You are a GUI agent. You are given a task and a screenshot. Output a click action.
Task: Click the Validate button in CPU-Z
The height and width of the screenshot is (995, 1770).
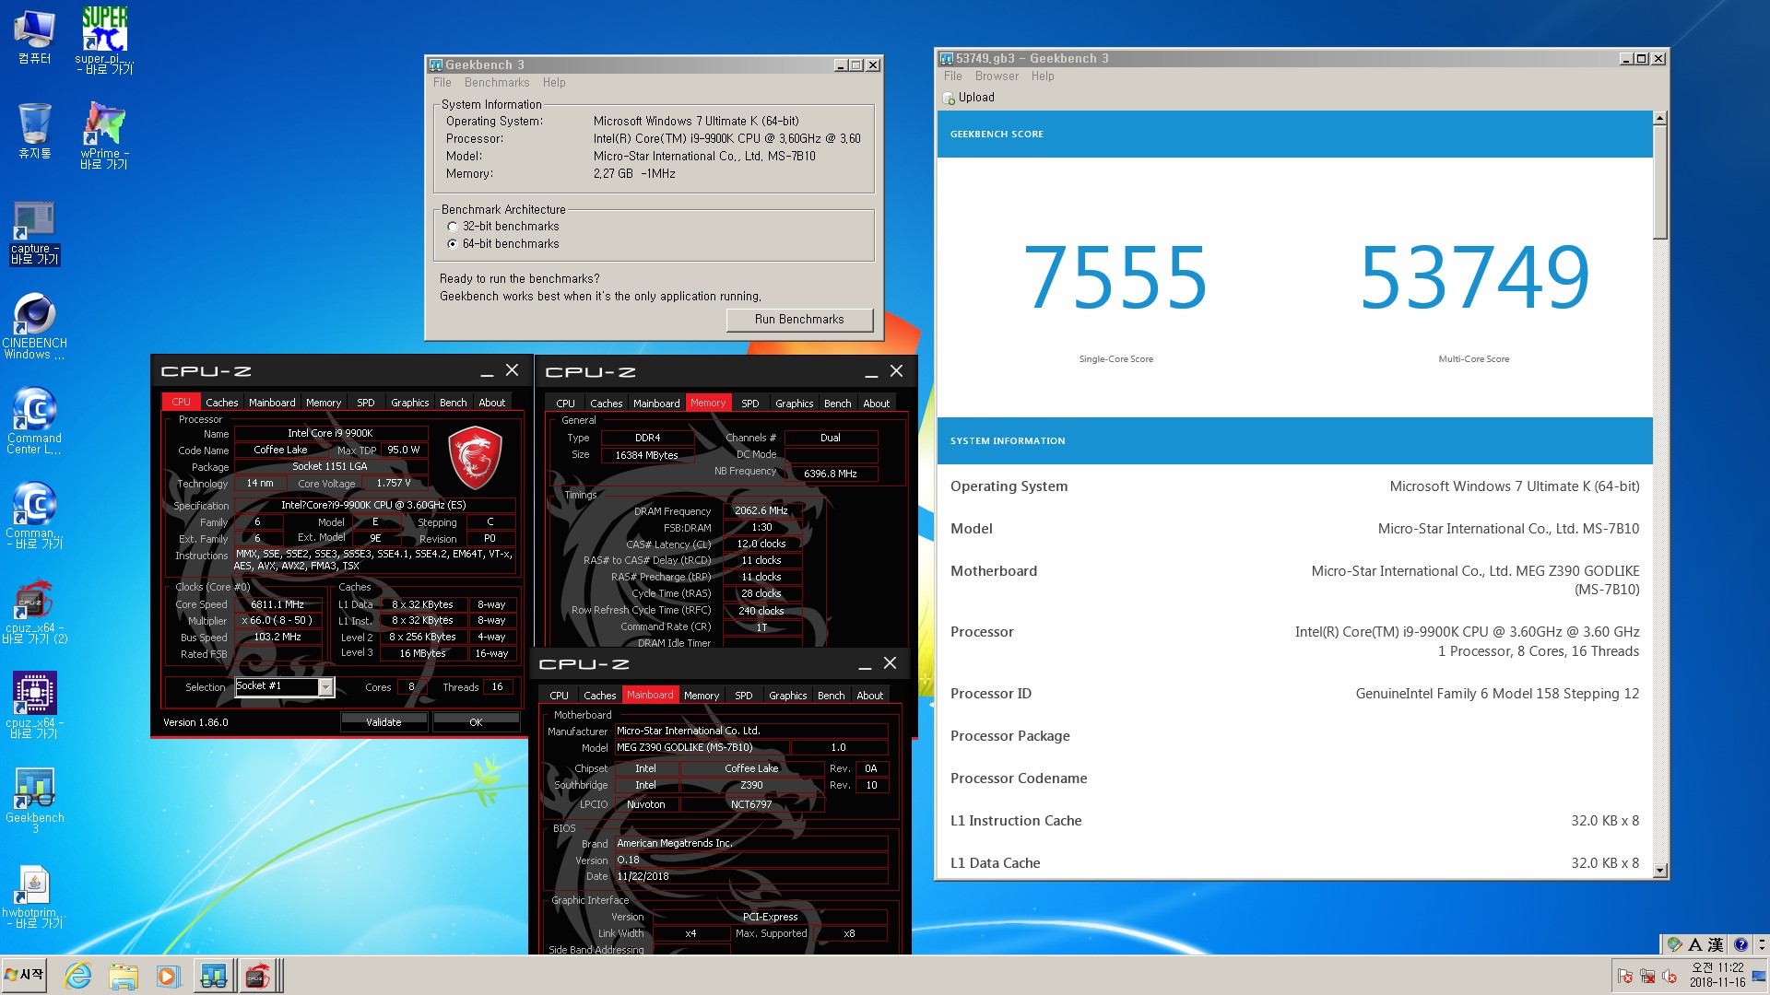click(x=383, y=722)
